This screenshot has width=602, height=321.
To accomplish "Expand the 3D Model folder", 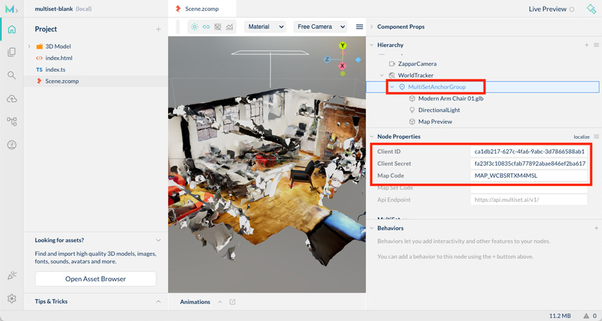I will (x=29, y=46).
